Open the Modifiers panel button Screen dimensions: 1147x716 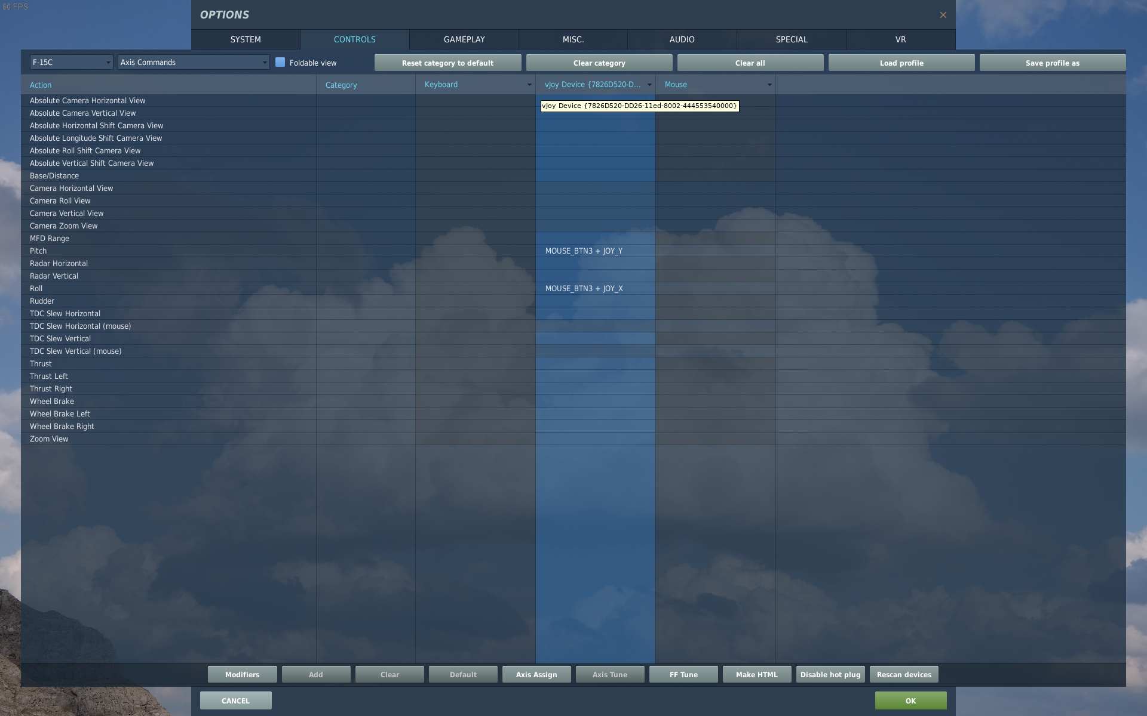(242, 674)
